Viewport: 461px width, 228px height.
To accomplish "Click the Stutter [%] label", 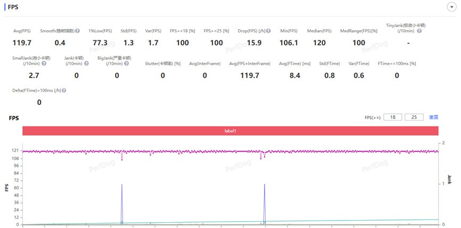I will click(x=162, y=63).
